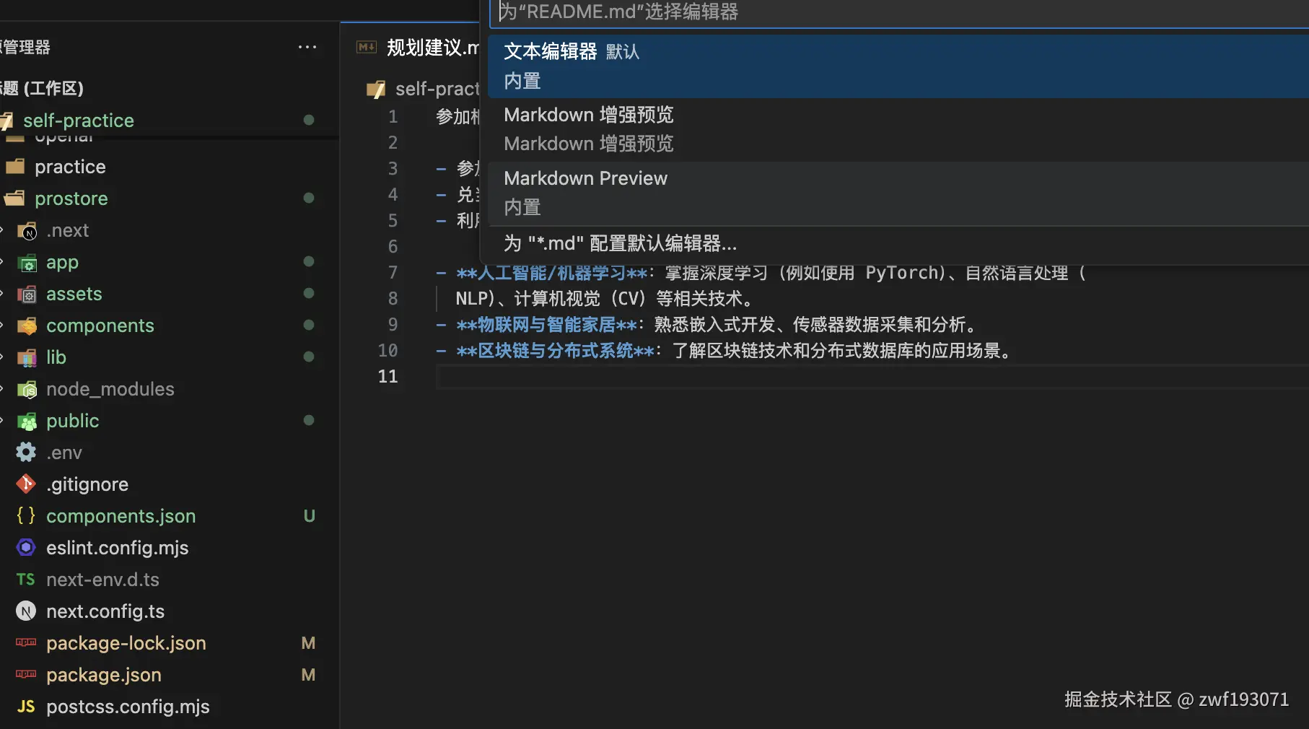Click the gear icon beside .env
The width and height of the screenshot is (1309, 729).
click(x=25, y=452)
